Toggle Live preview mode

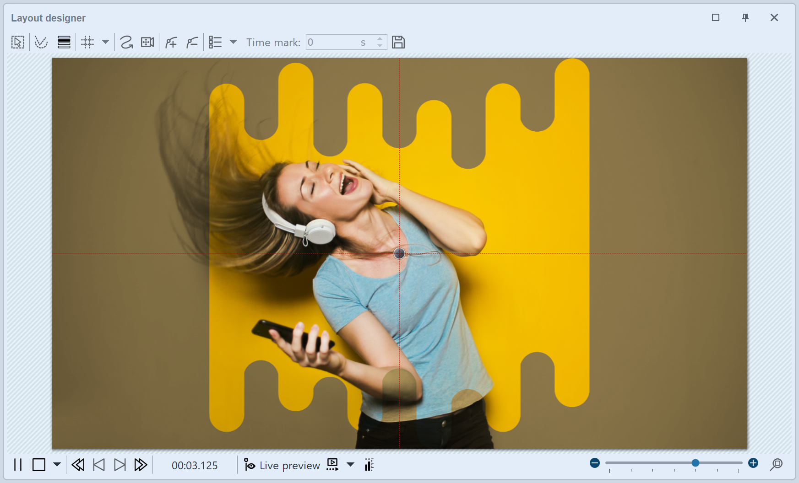(282, 465)
